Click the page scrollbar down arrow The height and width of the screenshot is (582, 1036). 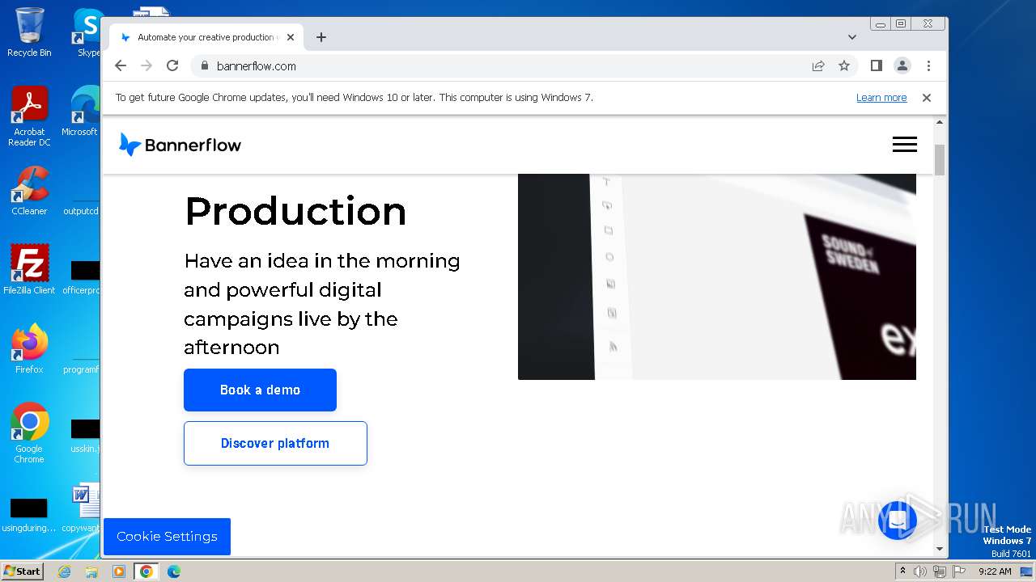(x=940, y=549)
